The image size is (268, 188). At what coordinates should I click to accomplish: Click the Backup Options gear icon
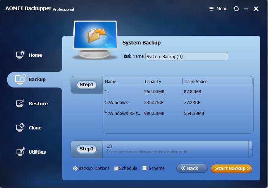[x=75, y=168]
